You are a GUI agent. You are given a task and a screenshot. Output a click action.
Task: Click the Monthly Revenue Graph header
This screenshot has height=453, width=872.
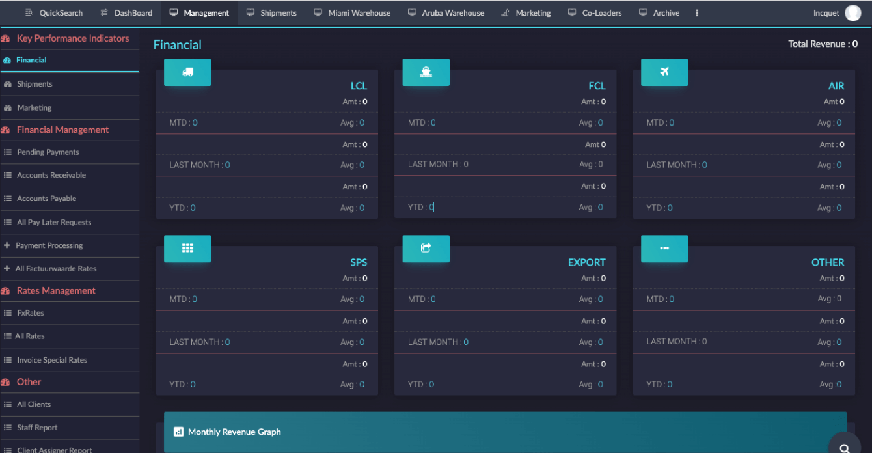[x=234, y=432]
